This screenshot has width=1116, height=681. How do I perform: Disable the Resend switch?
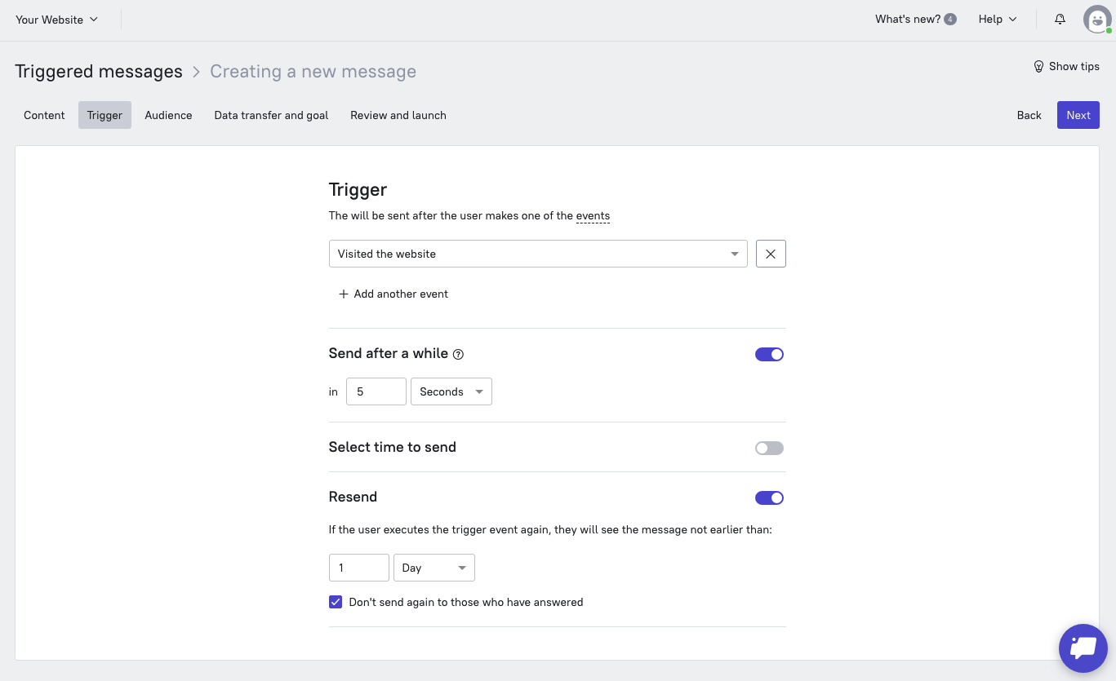point(769,497)
